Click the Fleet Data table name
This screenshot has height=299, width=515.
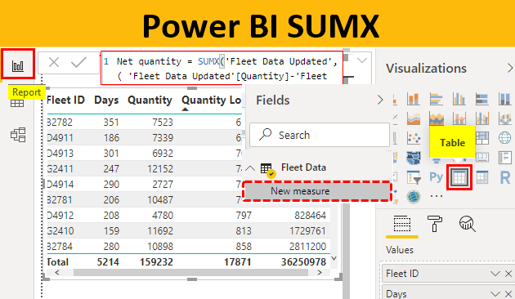(303, 167)
